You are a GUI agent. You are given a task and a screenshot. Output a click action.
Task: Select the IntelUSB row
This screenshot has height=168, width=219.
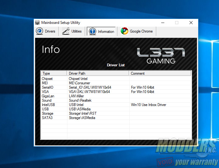116,105
